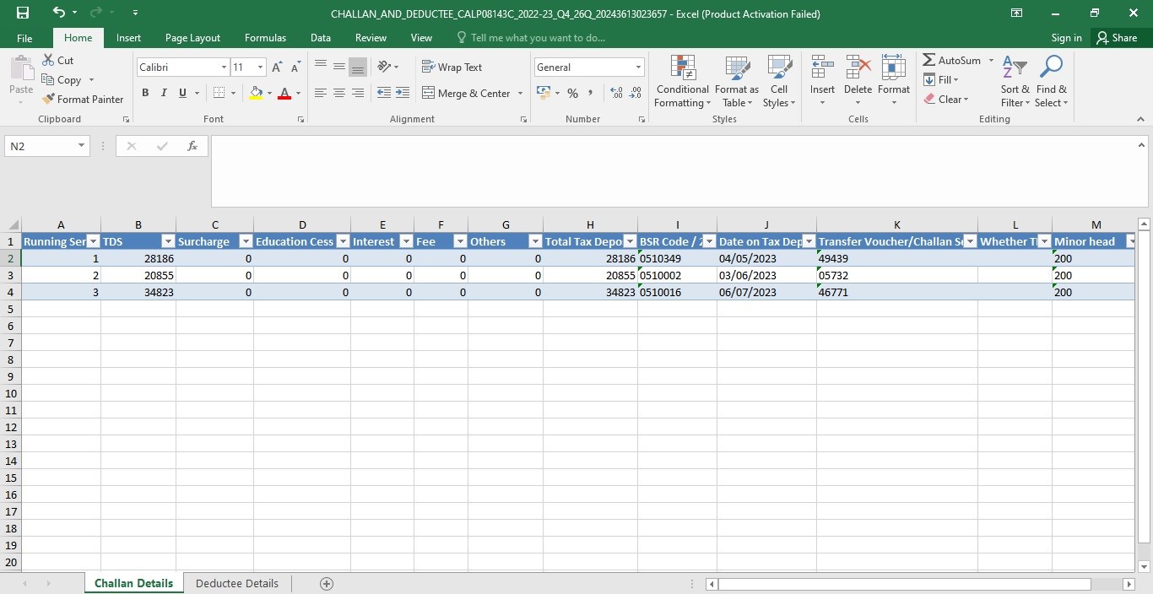Toggle Bold formatting

pyautogui.click(x=145, y=93)
